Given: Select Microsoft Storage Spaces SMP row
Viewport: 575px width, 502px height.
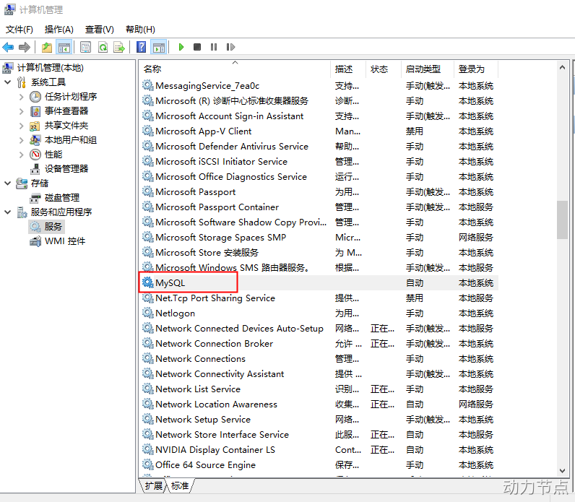Looking at the screenshot, I should pos(319,237).
